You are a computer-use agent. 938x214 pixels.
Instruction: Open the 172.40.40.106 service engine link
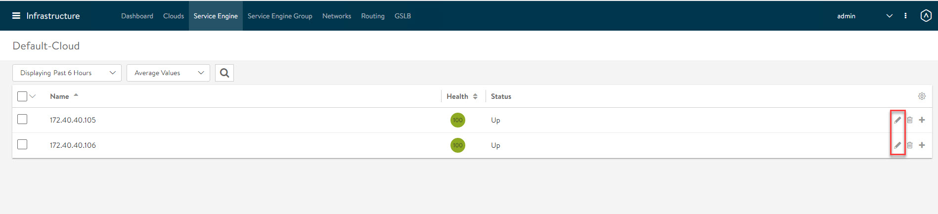tap(73, 145)
